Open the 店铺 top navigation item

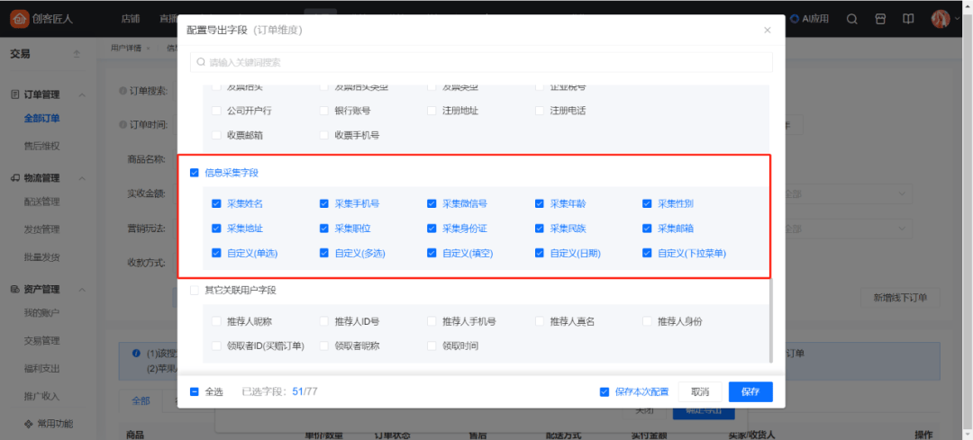(x=130, y=19)
